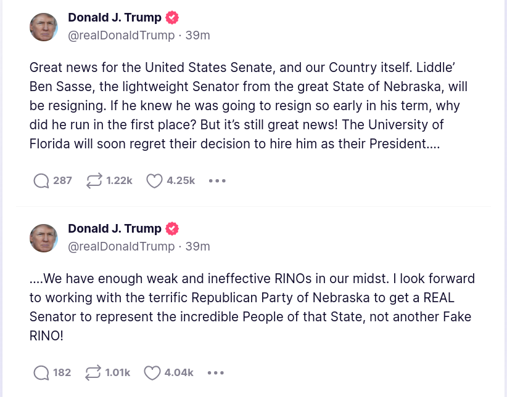The image size is (507, 397).
Task: Open the more options dots on first post
Action: pos(217,181)
